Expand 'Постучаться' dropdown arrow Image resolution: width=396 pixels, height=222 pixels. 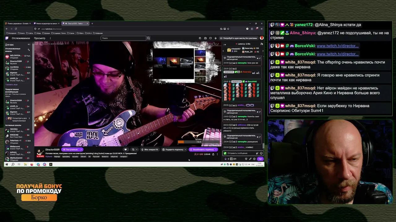(81, 150)
